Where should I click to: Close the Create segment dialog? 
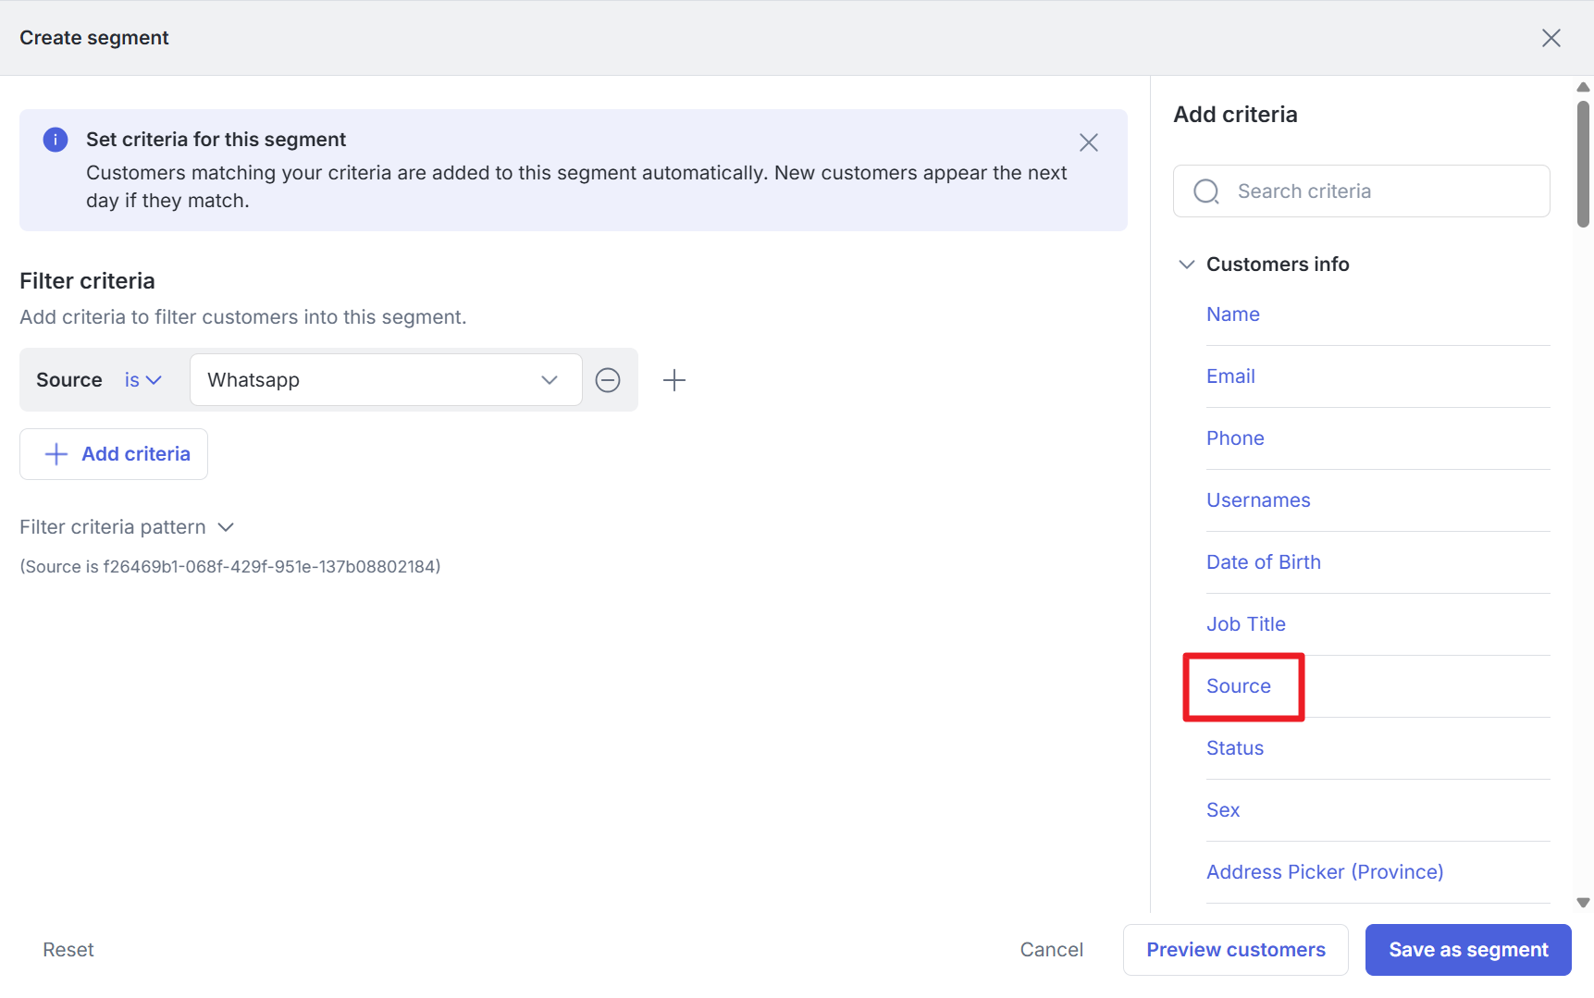1551,38
